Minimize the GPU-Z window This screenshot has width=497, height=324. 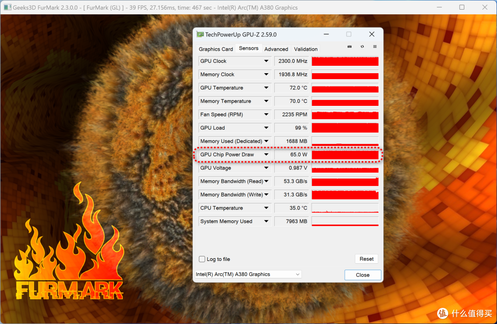click(326, 34)
